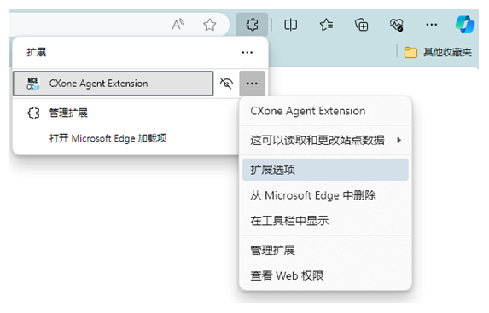
Task: Open the 扩展 panel header ellipsis menu
Action: coord(247,52)
